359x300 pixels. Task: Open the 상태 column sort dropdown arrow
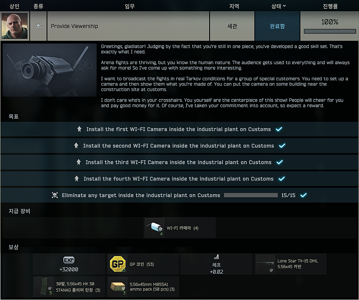(284, 6)
